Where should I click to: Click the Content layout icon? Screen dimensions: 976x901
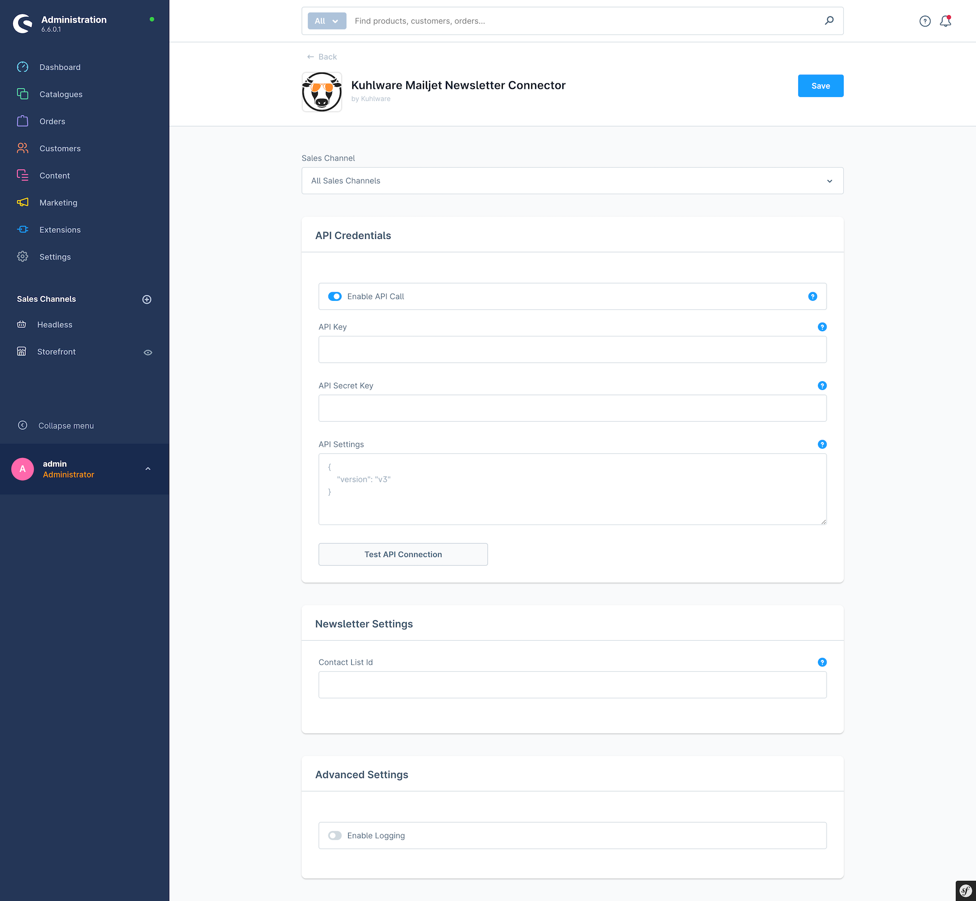coord(22,175)
